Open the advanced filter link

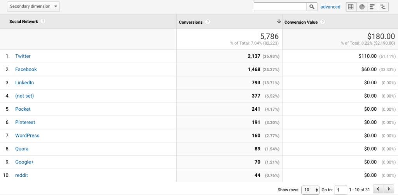330,7
